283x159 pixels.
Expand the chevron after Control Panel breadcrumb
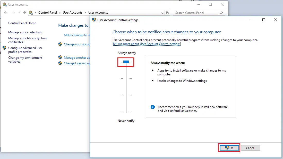60,13
